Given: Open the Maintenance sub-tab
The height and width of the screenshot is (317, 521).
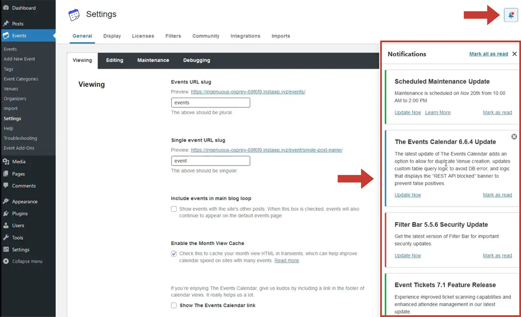Looking at the screenshot, I should [153, 60].
